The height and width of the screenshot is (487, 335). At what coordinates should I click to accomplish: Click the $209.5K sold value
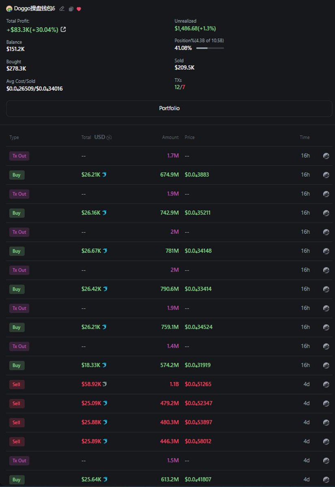tap(185, 68)
